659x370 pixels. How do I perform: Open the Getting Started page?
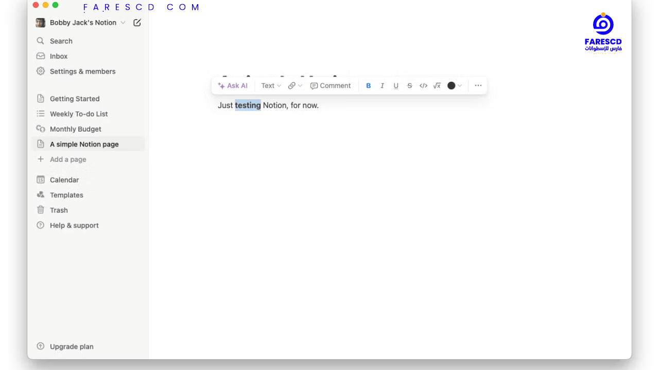coord(88,99)
